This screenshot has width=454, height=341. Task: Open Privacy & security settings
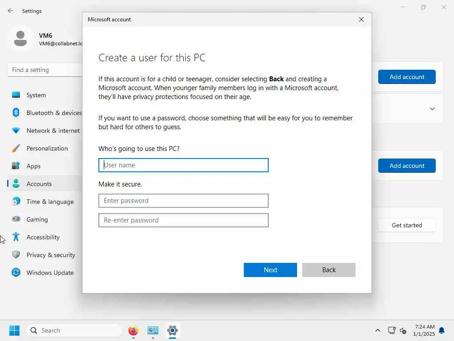pyautogui.click(x=51, y=255)
